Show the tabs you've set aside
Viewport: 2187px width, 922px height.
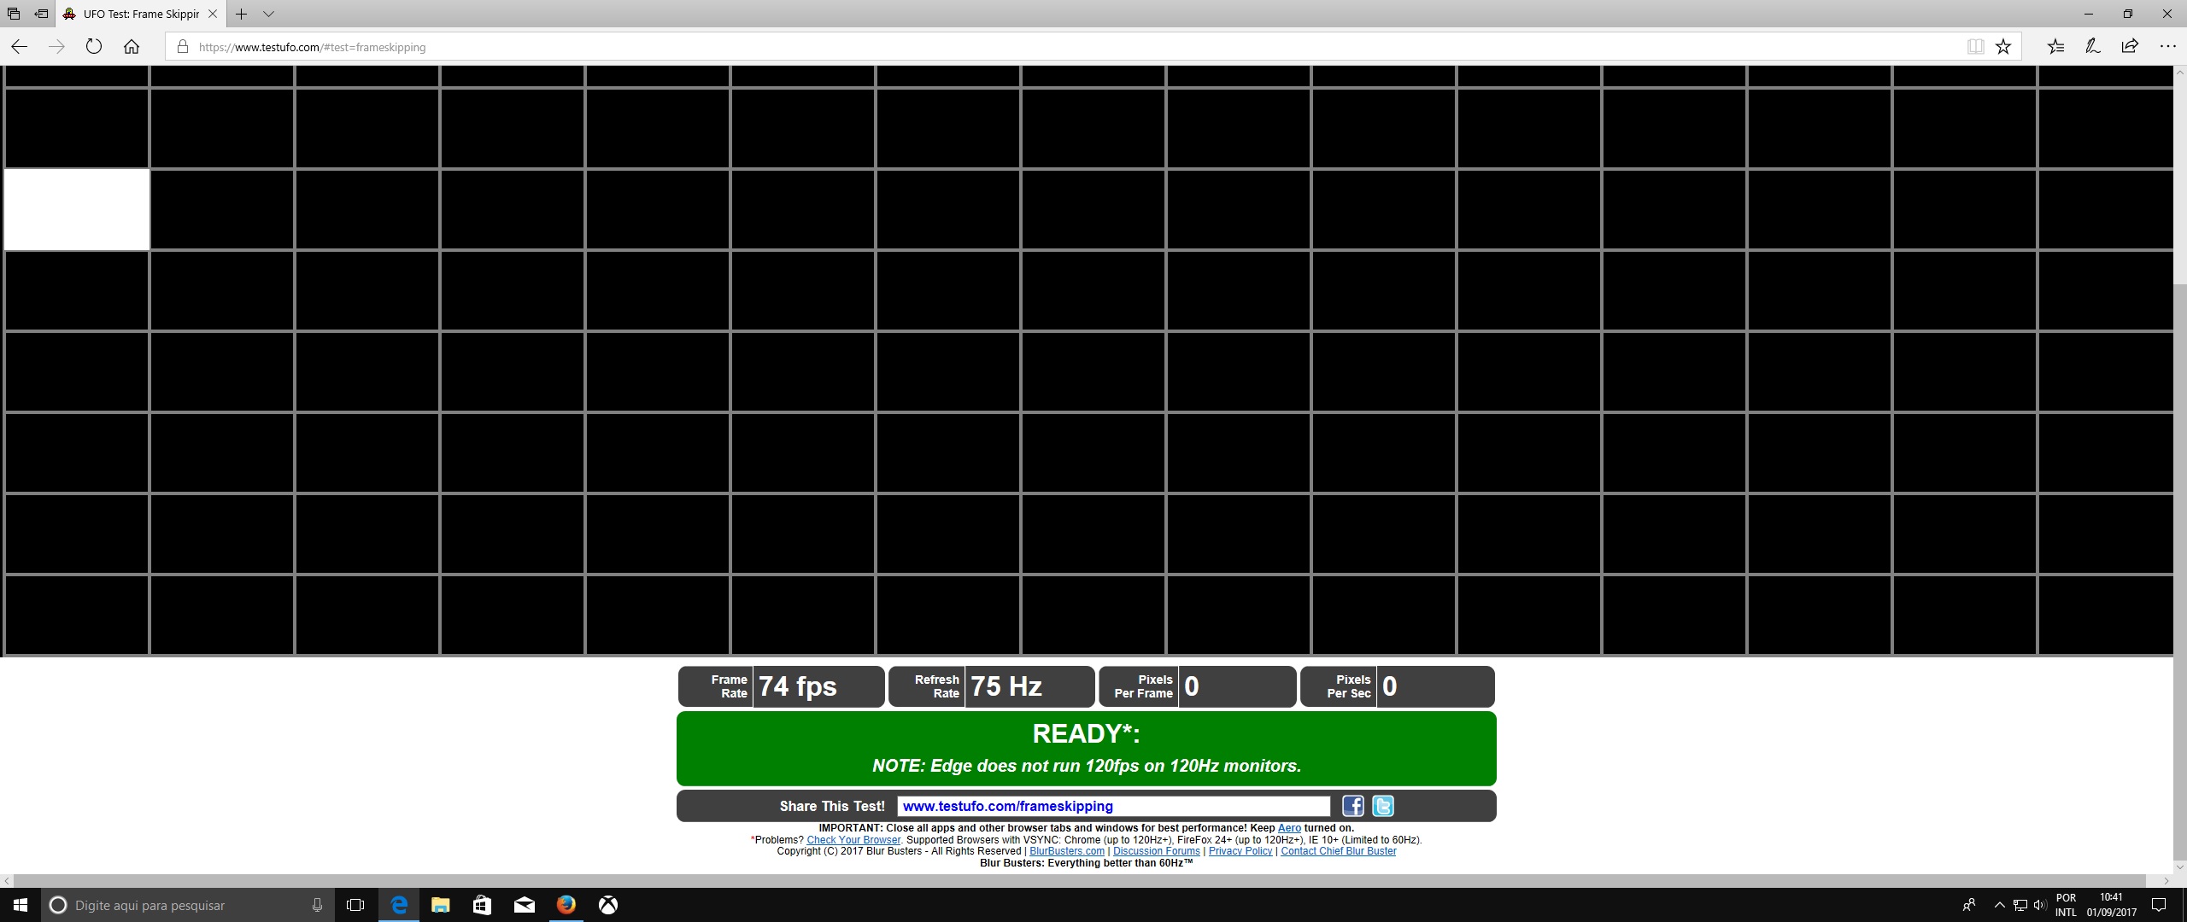[13, 14]
